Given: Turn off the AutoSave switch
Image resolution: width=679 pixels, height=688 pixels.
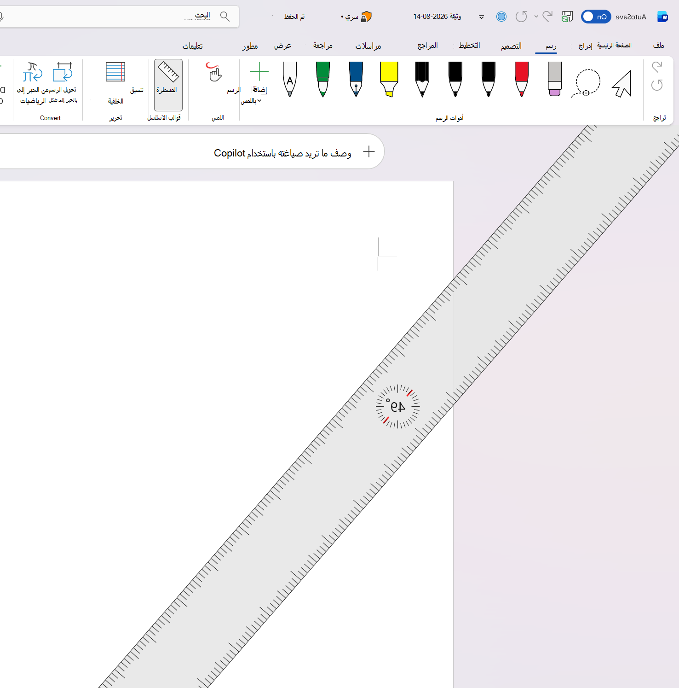Looking at the screenshot, I should (596, 17).
